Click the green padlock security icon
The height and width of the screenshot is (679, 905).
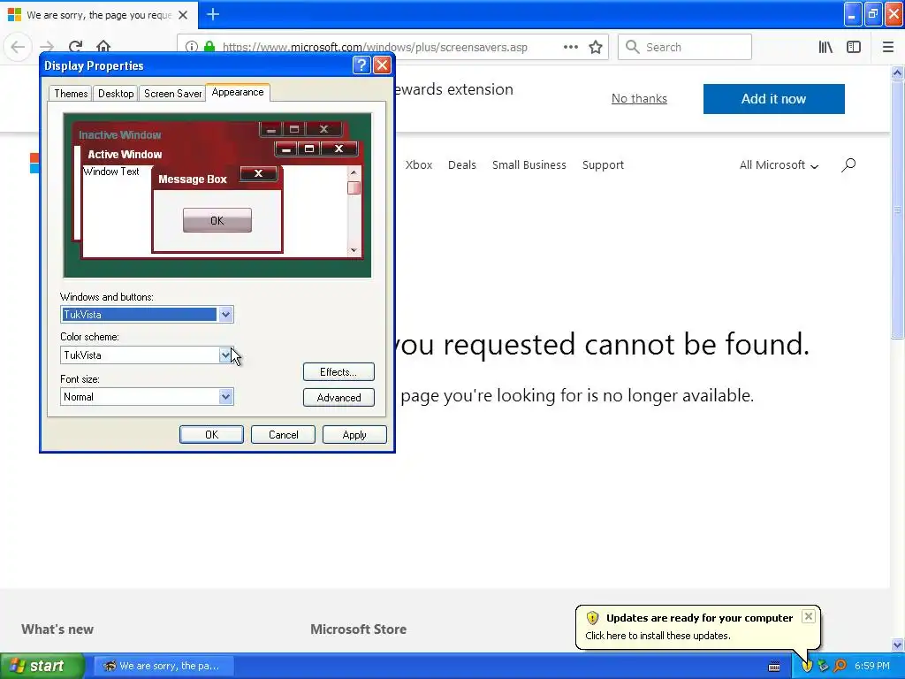pyautogui.click(x=209, y=47)
